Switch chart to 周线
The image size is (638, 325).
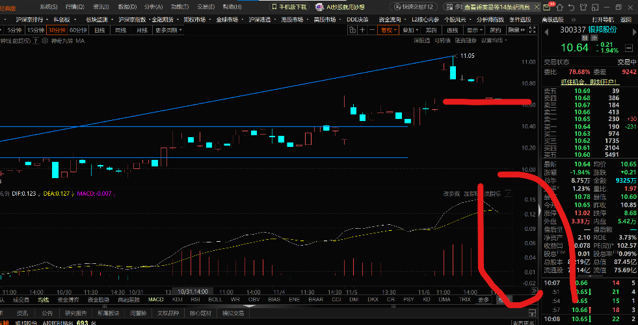coord(120,30)
